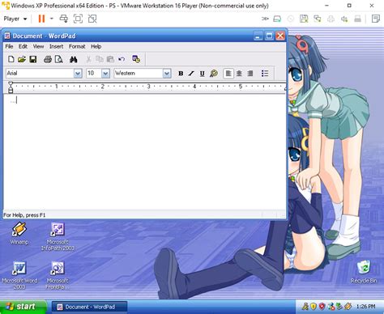Click the VMware floppy device icon
The height and width of the screenshot is (314, 384).
[x=304, y=19]
